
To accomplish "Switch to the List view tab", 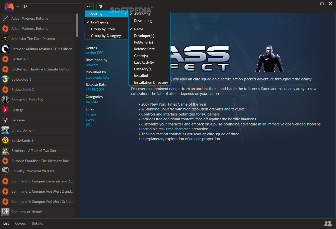I will point(6,223).
